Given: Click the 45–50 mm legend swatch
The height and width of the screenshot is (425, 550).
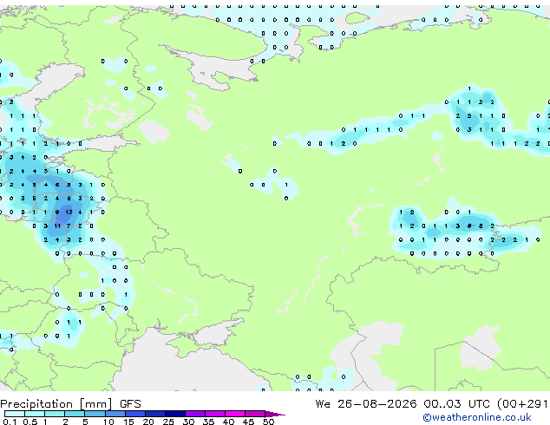Looking at the screenshot, I should (255, 414).
